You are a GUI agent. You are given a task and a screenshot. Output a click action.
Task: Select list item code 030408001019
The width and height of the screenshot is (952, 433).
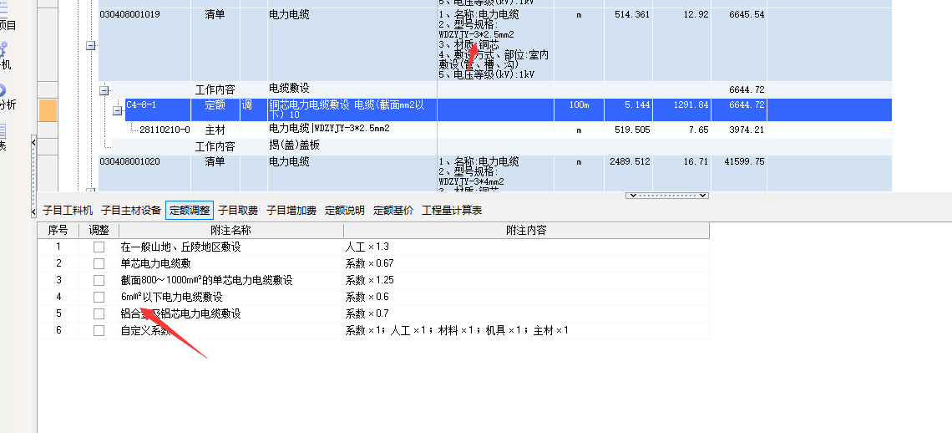130,14
